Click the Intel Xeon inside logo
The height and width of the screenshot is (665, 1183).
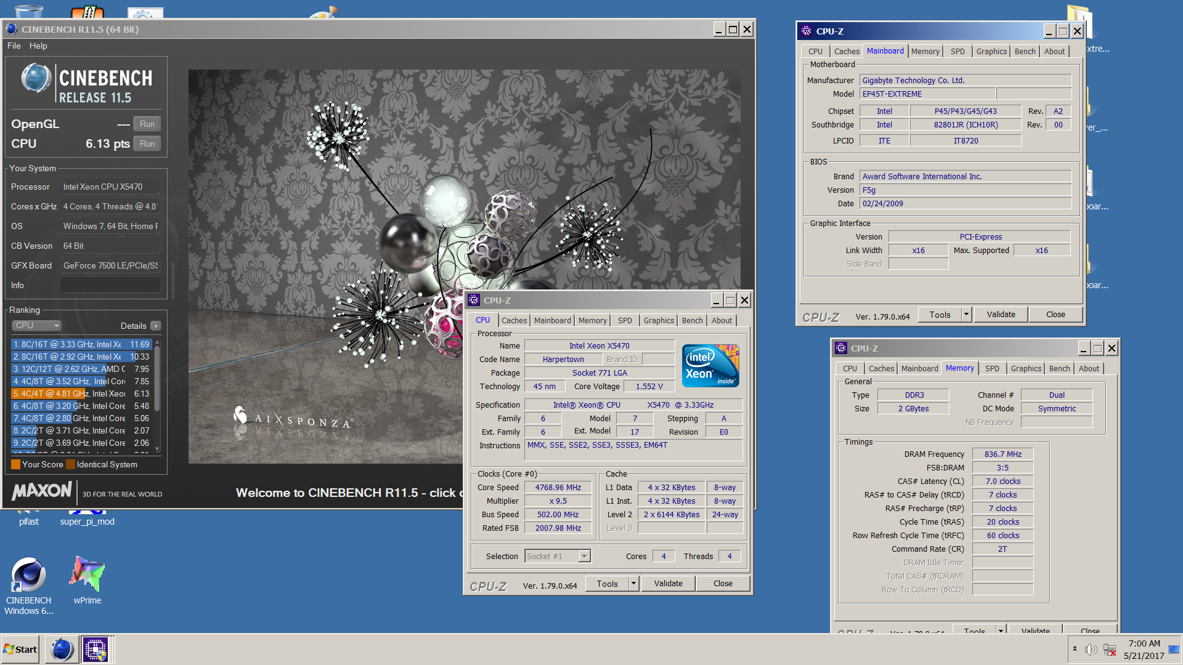point(710,366)
